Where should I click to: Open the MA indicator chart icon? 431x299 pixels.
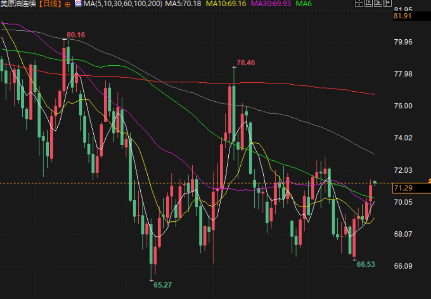pyautogui.click(x=78, y=4)
